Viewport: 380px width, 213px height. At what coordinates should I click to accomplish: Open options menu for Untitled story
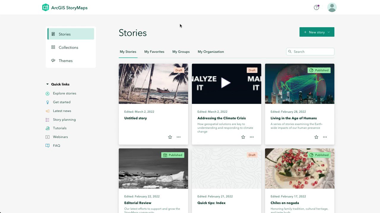178,137
